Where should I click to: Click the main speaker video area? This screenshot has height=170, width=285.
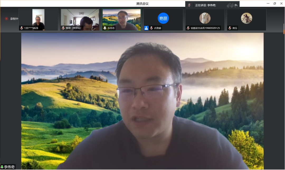click(142, 101)
